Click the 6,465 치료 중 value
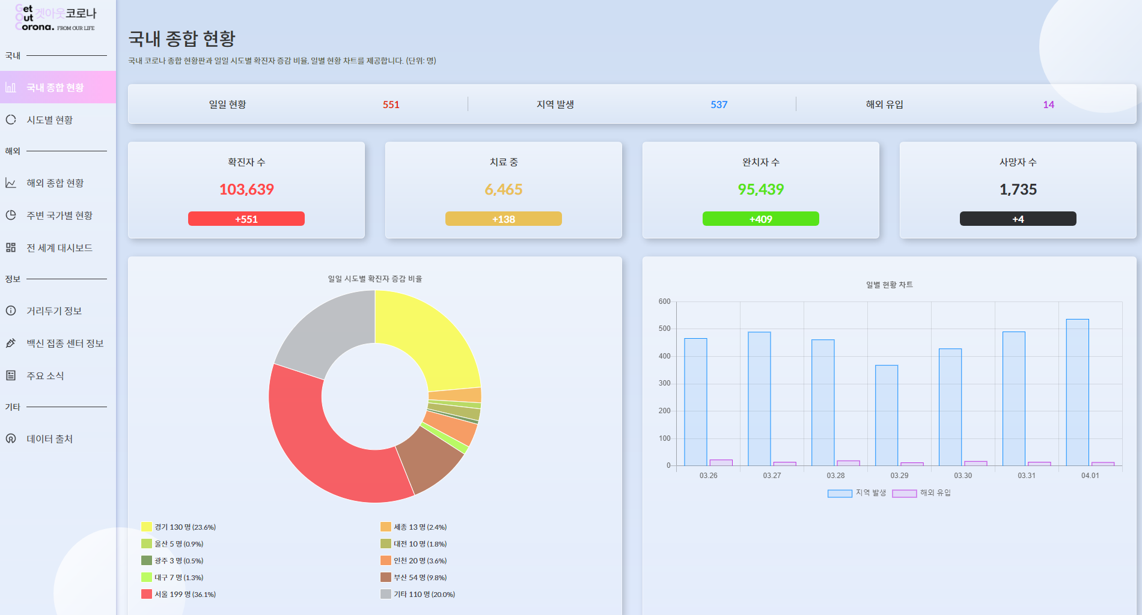This screenshot has height=615, width=1142. point(504,189)
